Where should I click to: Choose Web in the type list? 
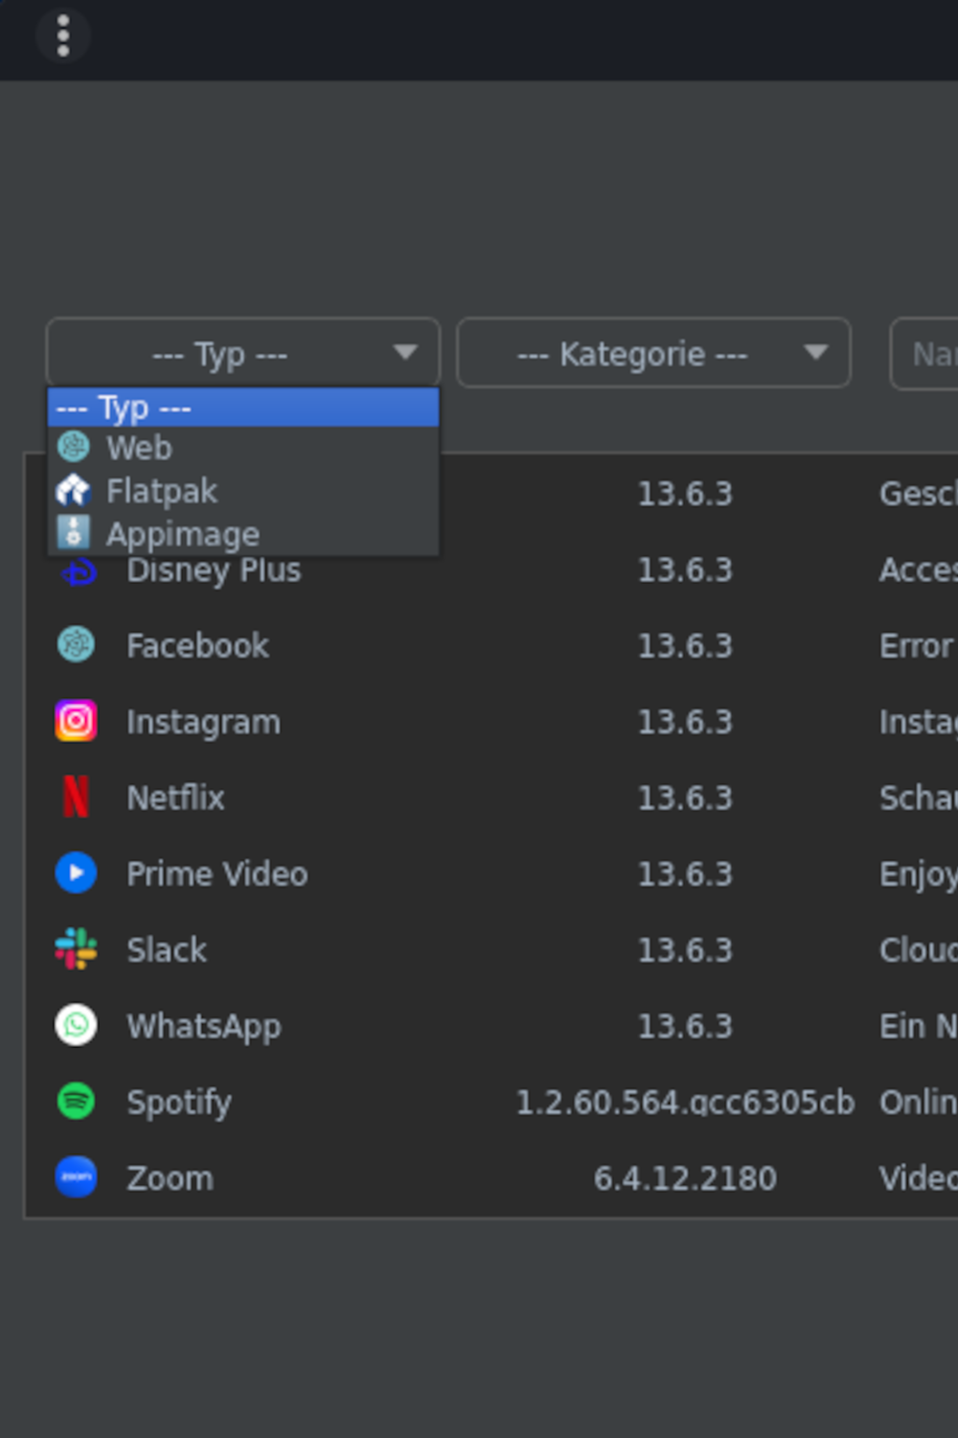click(x=243, y=448)
